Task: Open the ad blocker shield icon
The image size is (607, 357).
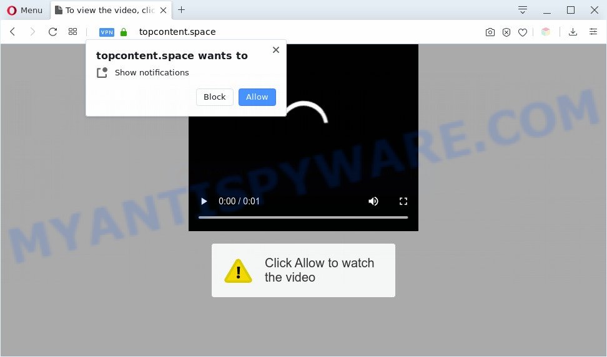Action: coord(506,32)
